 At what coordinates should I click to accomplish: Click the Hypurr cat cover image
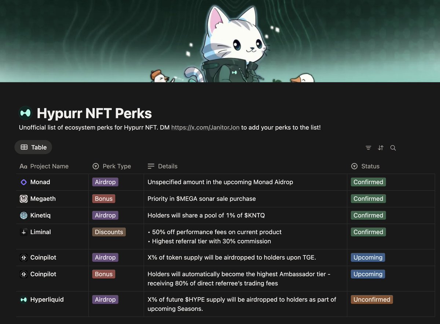pos(220,41)
